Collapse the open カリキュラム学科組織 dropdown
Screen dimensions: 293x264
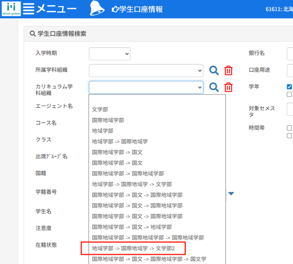point(146,87)
